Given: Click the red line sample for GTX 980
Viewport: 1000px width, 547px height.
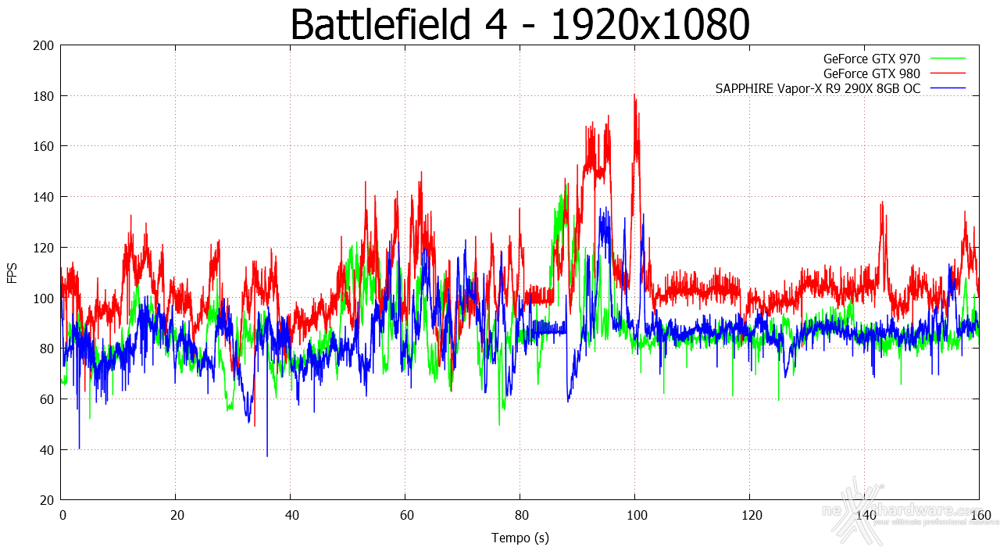Looking at the screenshot, I should point(947,73).
